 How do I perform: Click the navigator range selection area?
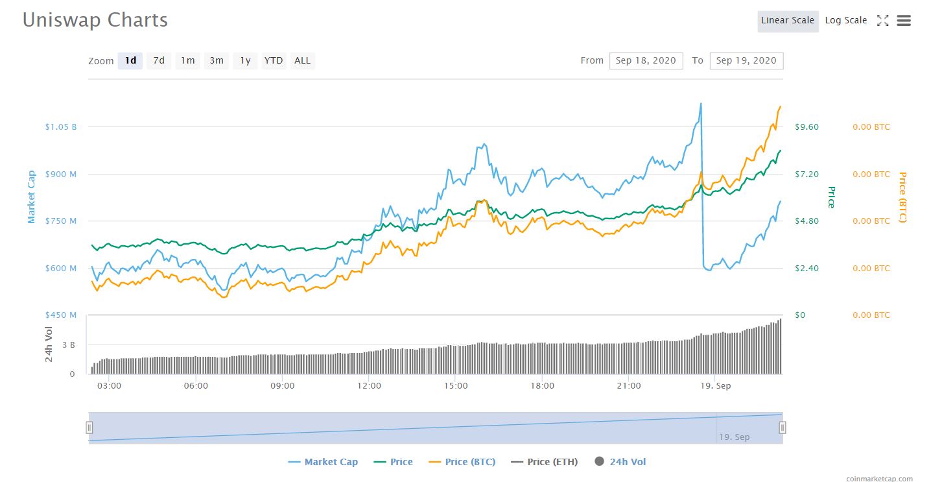(436, 428)
